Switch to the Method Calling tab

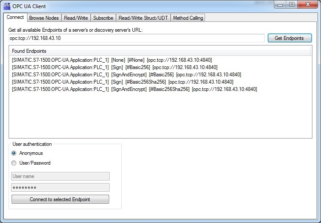coord(188,18)
